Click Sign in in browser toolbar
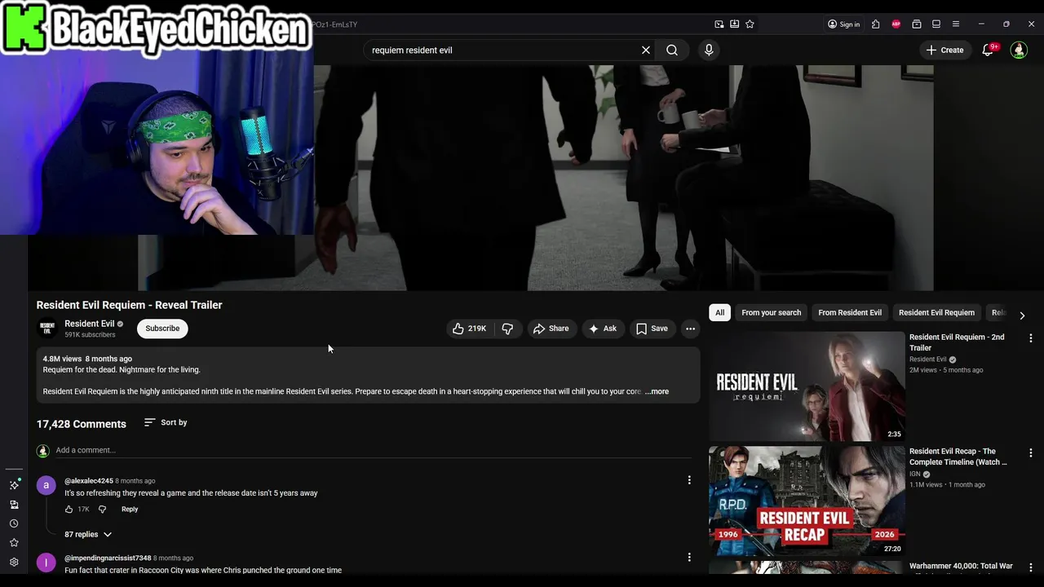 click(843, 24)
